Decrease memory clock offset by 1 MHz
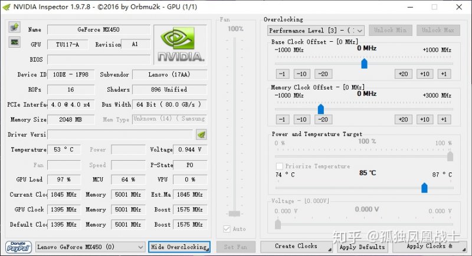Image resolution: width=472 pixels, height=256 pixels. point(283,119)
